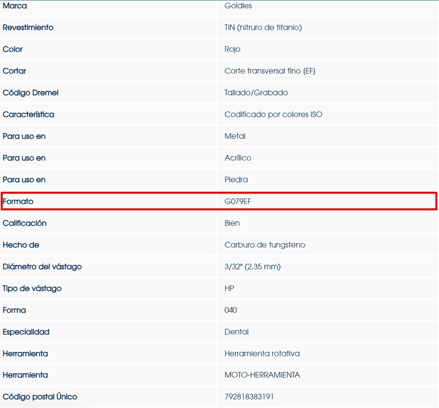Click the Tallado/Grabado value
439x408 pixels.
click(x=256, y=93)
